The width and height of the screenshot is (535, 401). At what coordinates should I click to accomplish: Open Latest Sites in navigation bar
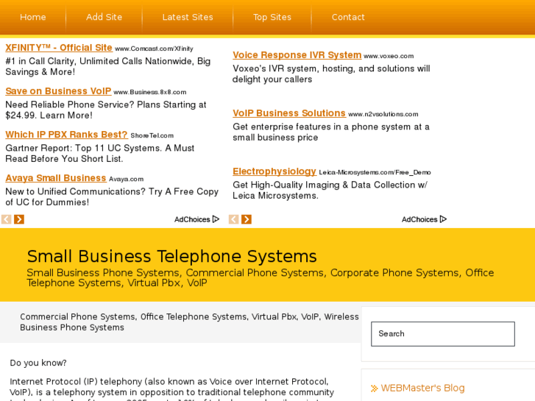188,17
